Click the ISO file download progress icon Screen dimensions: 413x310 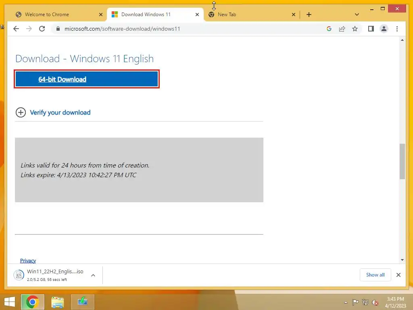19,275
